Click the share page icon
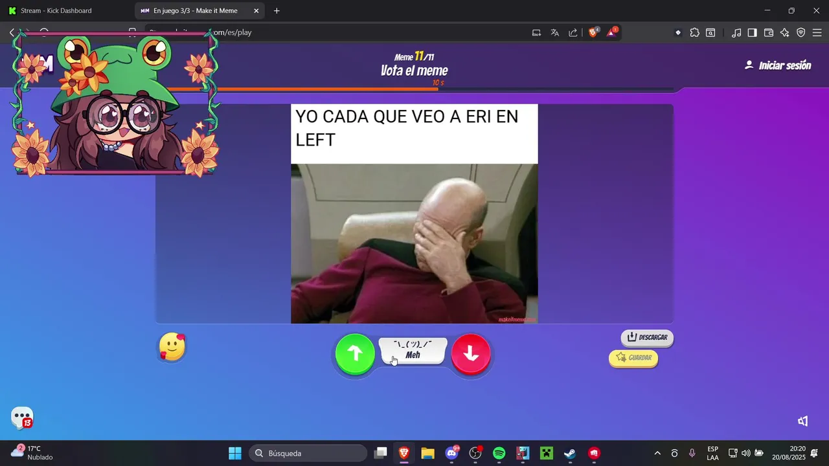 coord(573,32)
